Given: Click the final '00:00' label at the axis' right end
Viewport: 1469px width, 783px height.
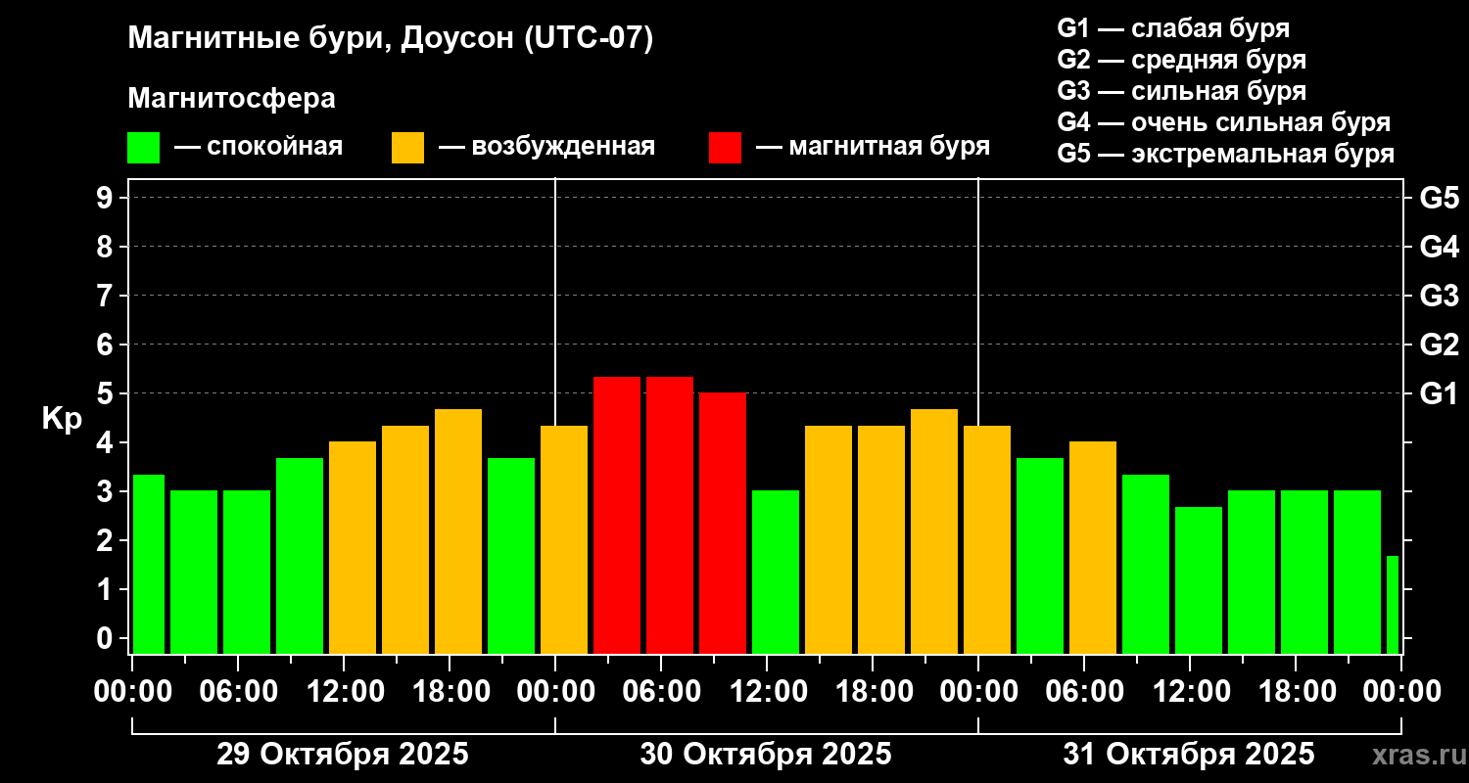Looking at the screenshot, I should tap(1402, 692).
